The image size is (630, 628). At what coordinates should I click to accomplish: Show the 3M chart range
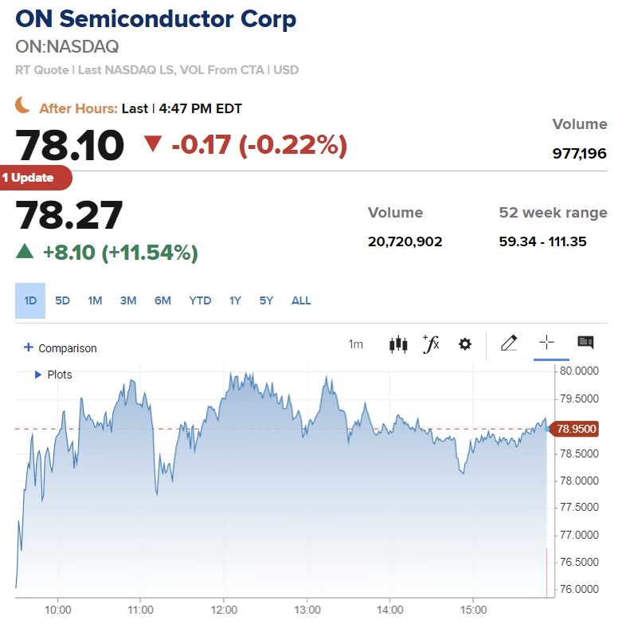[128, 300]
